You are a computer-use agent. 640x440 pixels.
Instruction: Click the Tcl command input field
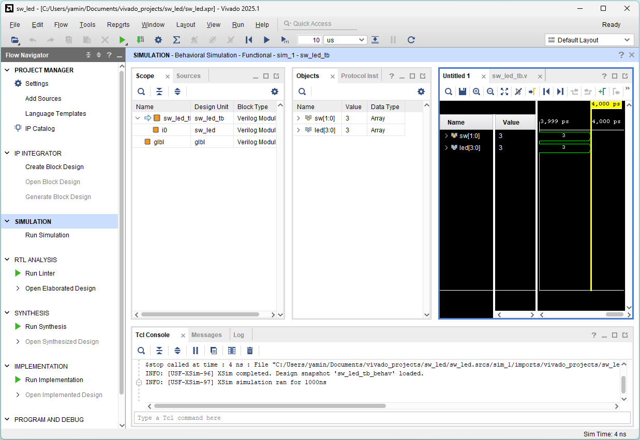382,418
